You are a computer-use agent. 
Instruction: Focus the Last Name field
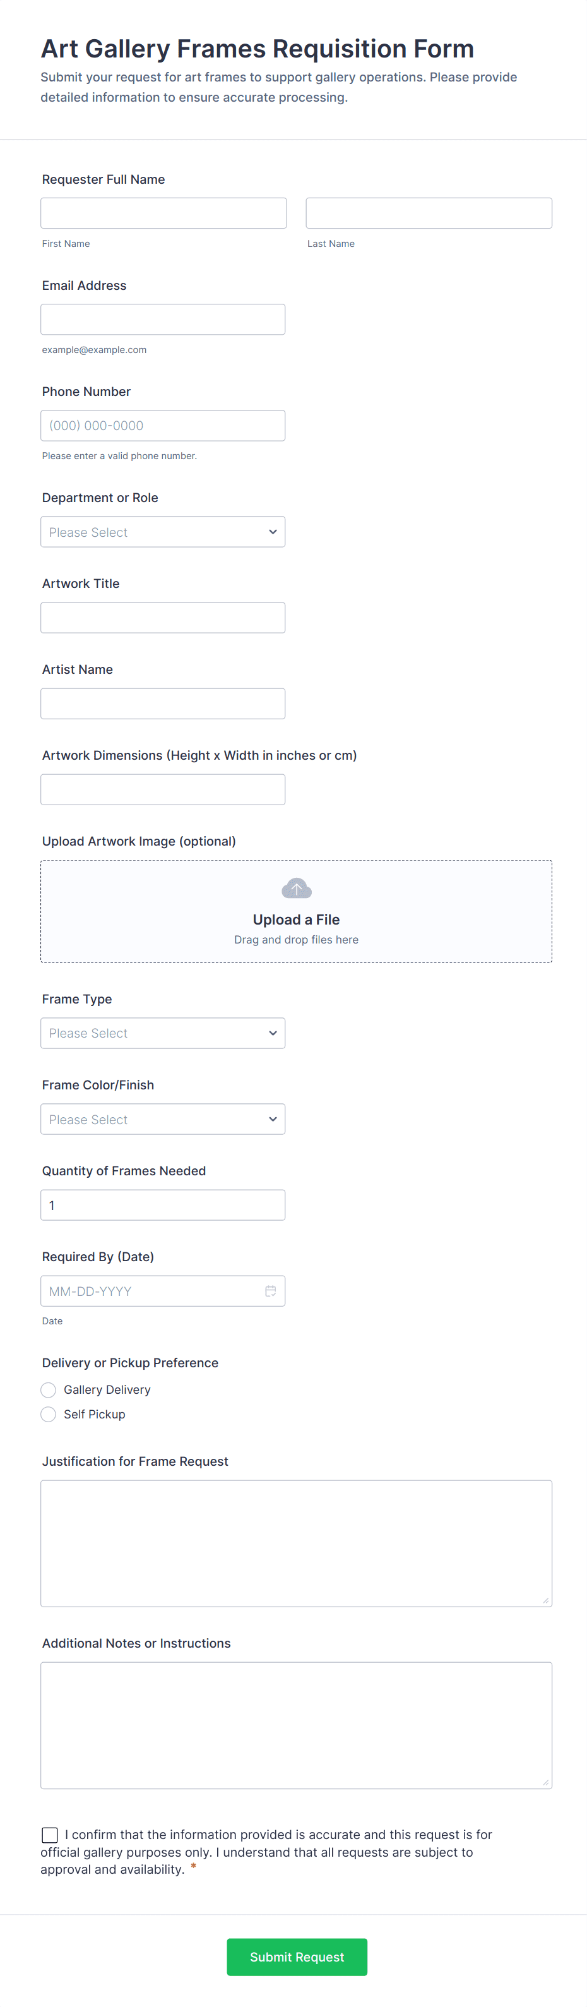[428, 213]
